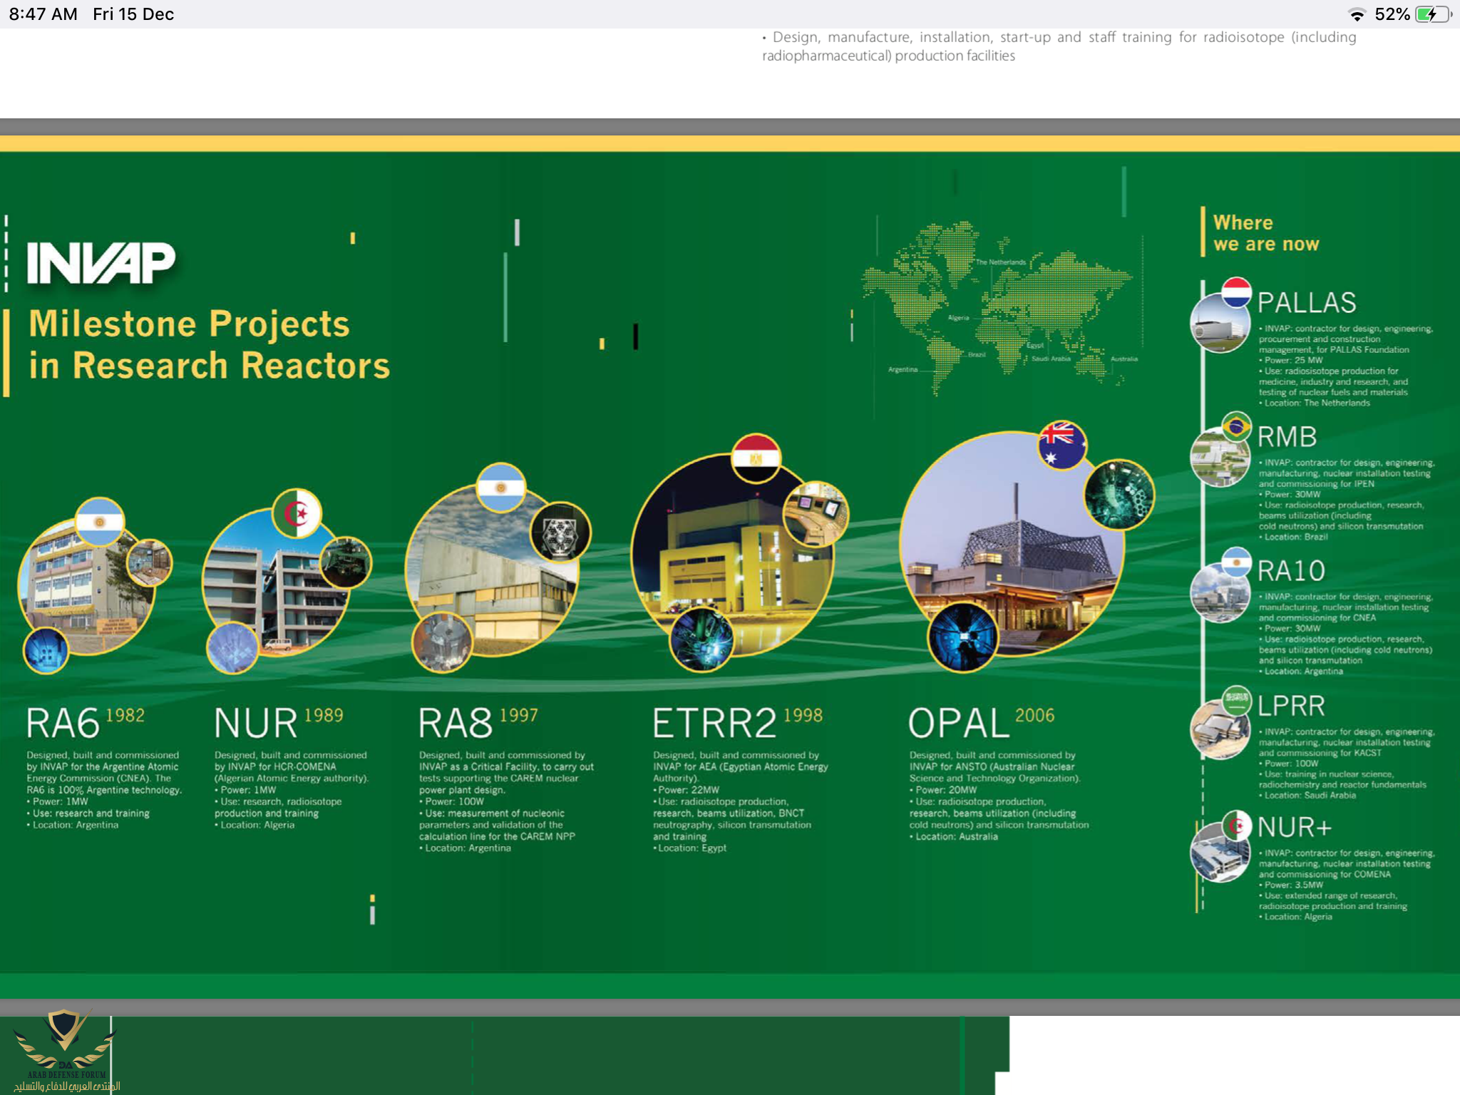Tap the RA8 1997 heading
This screenshot has width=1460, height=1095.
[x=478, y=722]
